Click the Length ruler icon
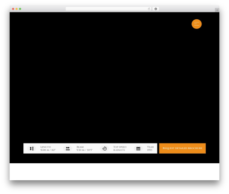This screenshot has width=229, height=194. tap(32, 149)
